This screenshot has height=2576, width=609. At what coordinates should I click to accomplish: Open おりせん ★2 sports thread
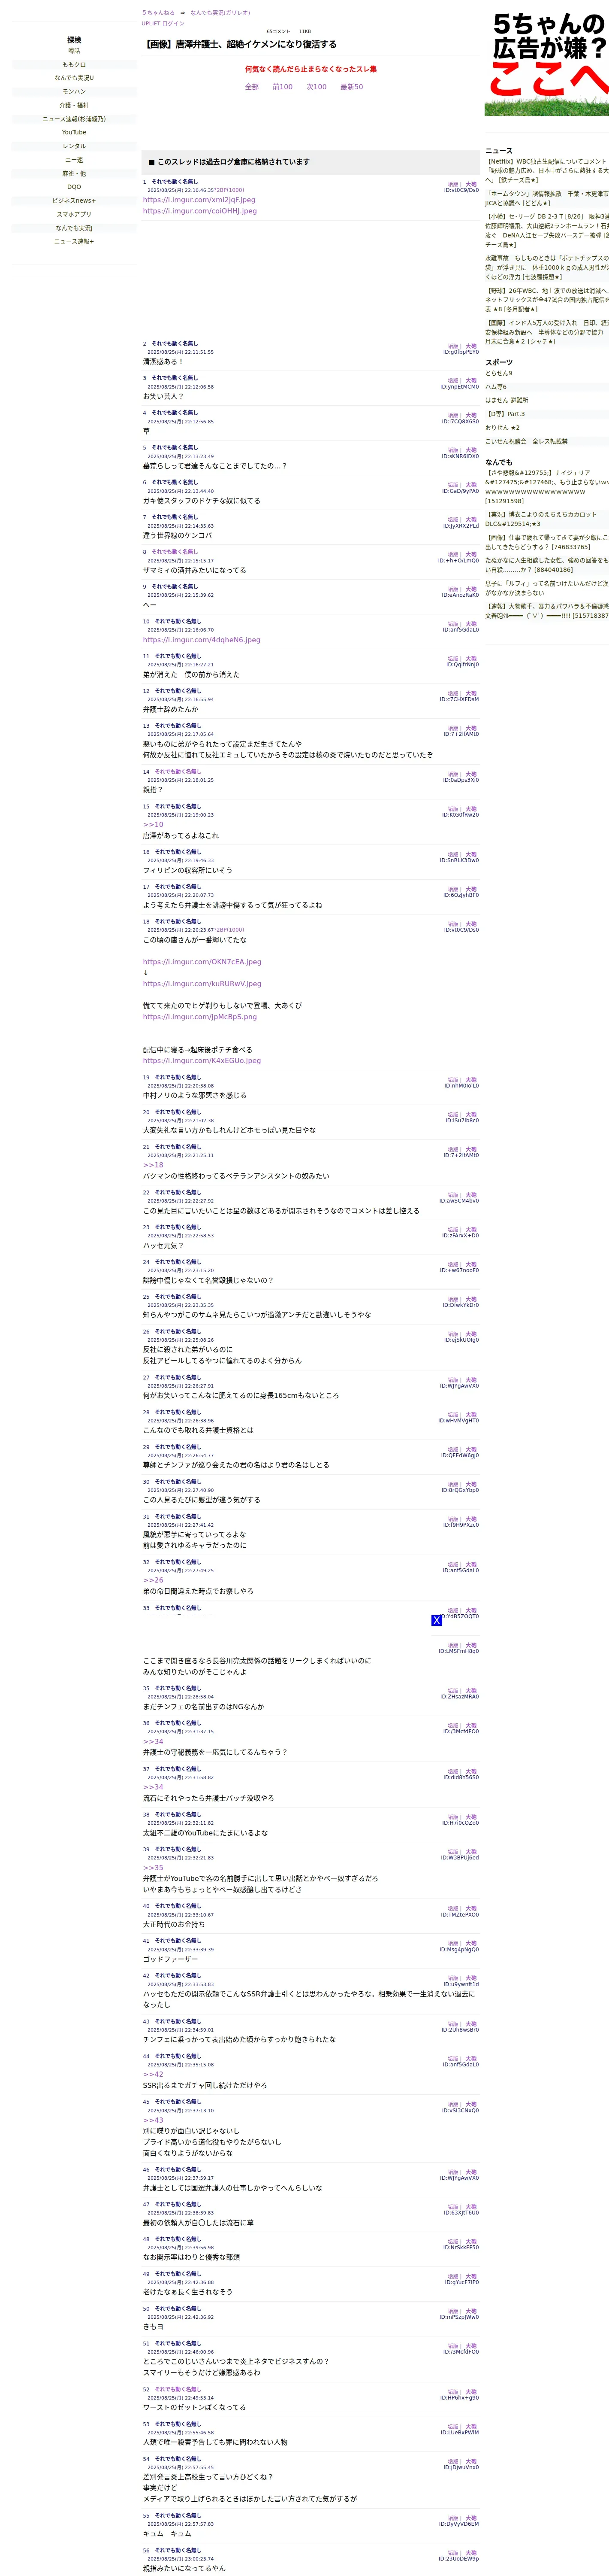(502, 428)
